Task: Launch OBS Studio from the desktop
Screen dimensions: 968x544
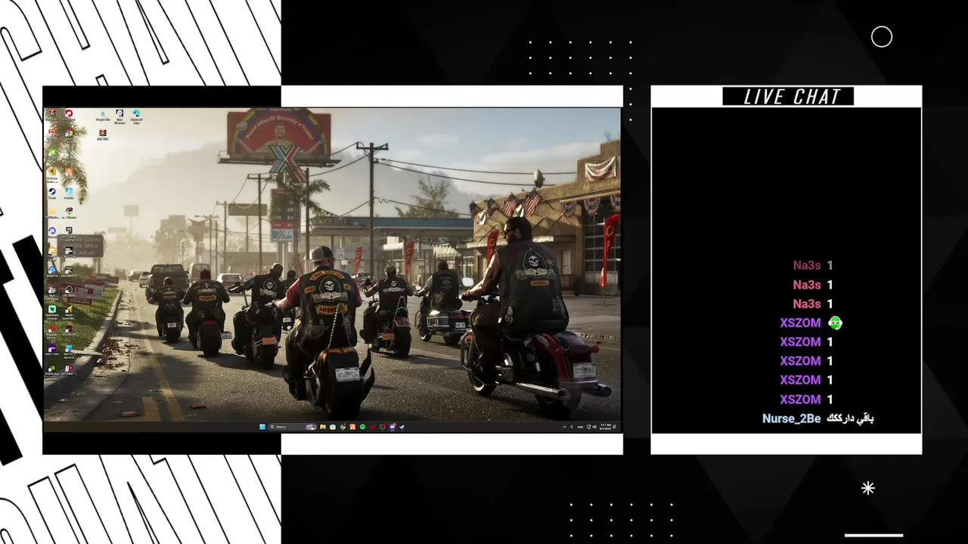Action: pos(69,292)
